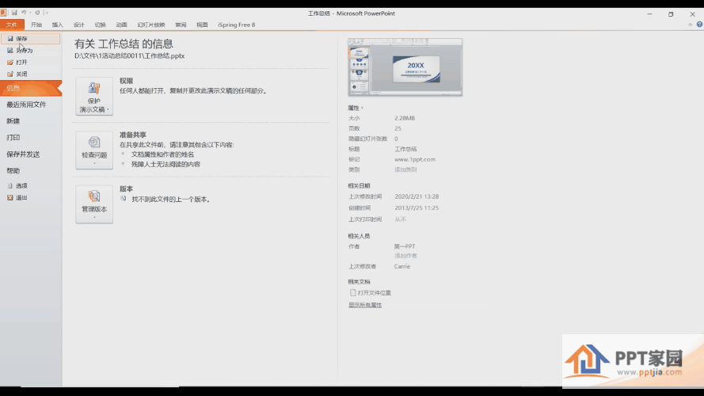
Task: Click the quick access Undo icon
Action: (x=24, y=13)
